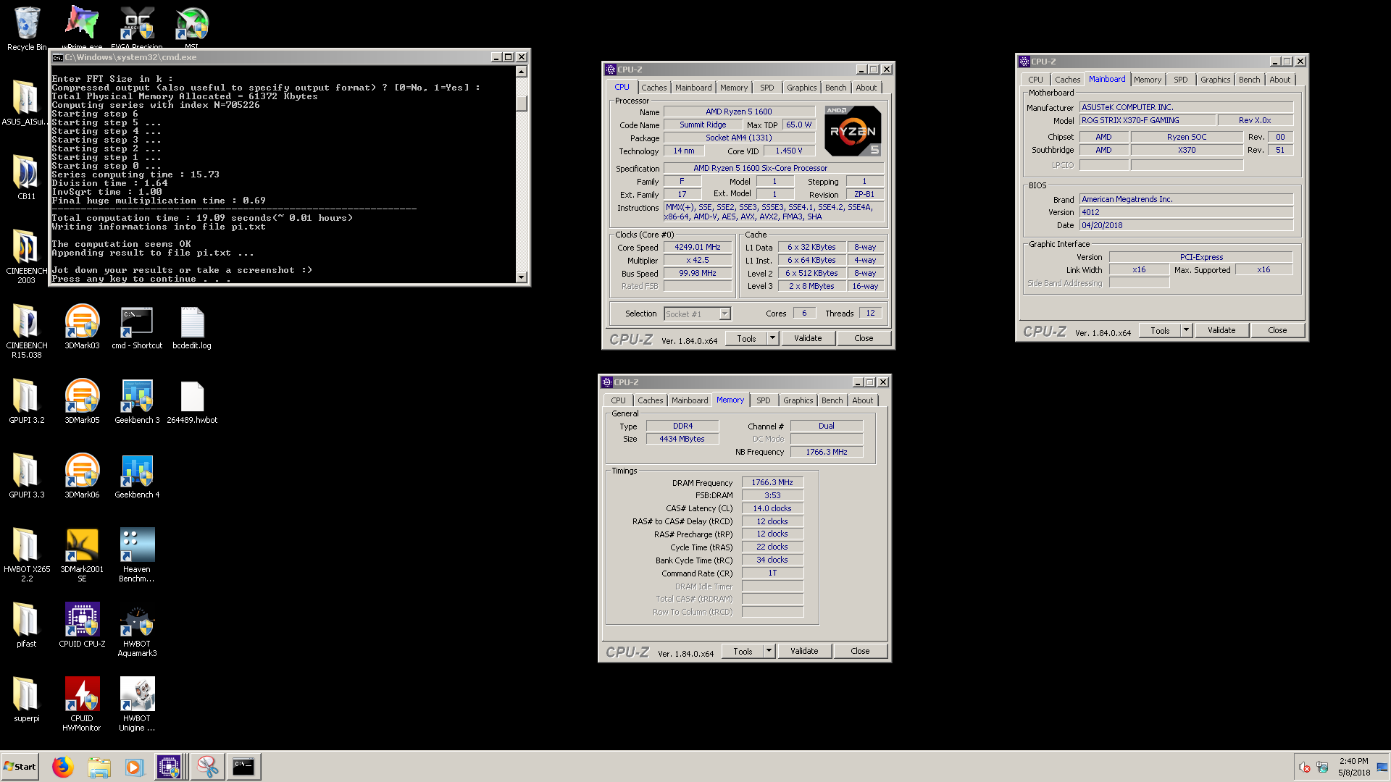Open the cmd - Shortcut icon

(137, 327)
